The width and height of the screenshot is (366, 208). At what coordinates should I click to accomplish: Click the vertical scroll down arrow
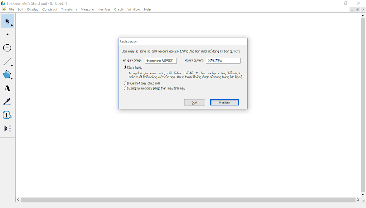[363, 195]
